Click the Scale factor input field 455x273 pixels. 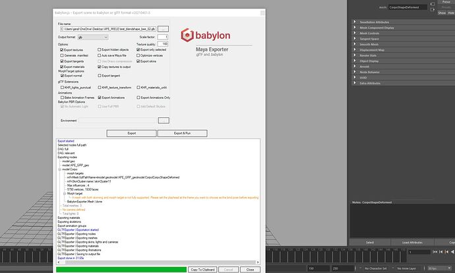coord(162,37)
